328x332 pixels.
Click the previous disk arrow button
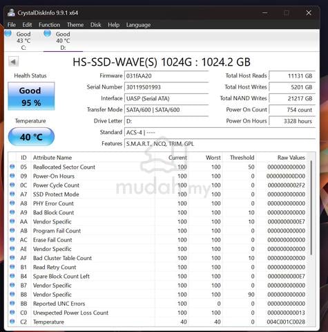point(14,62)
